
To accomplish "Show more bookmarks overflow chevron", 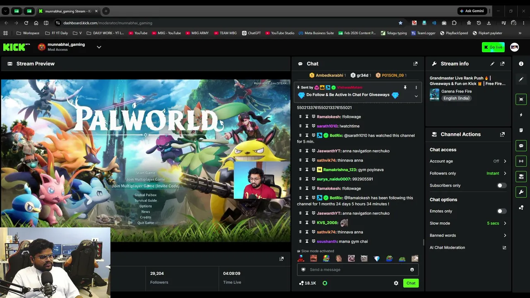I will point(520,33).
